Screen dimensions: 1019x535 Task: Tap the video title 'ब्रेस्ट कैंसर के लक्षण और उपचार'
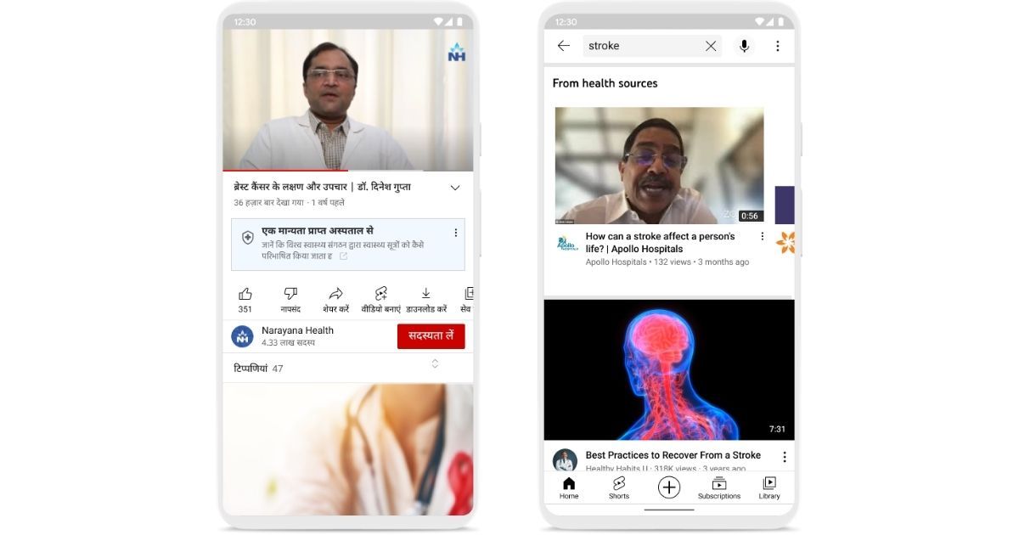(322, 187)
